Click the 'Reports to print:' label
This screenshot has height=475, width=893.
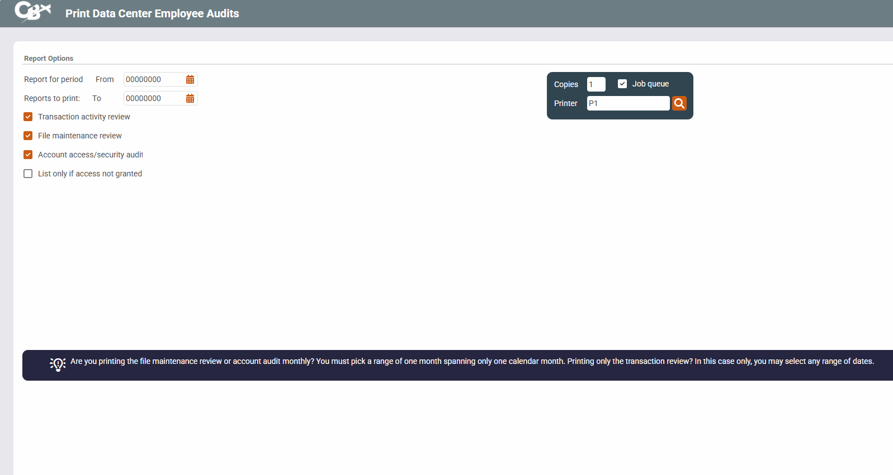[x=52, y=99]
